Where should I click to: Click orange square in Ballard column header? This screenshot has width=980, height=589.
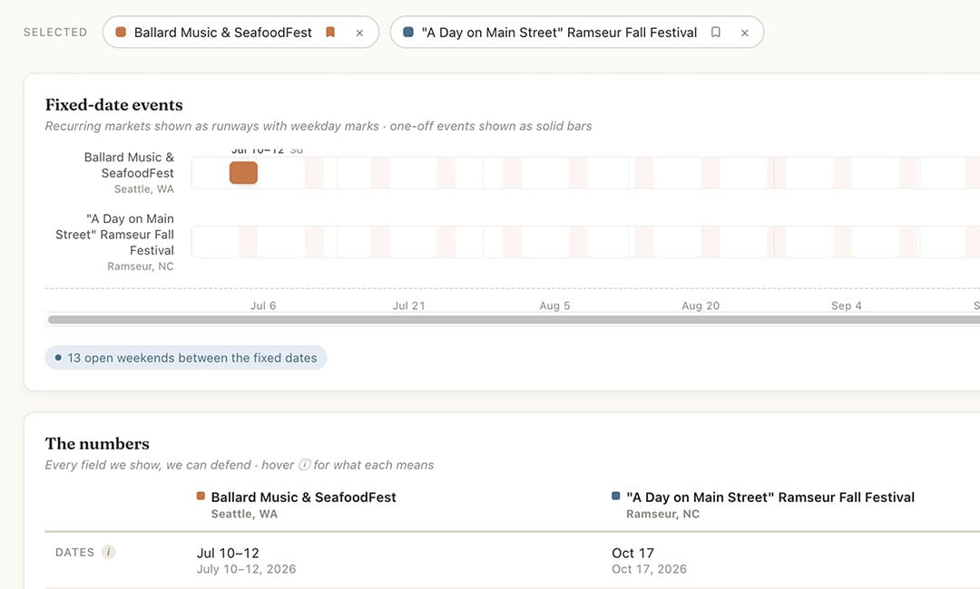(201, 496)
